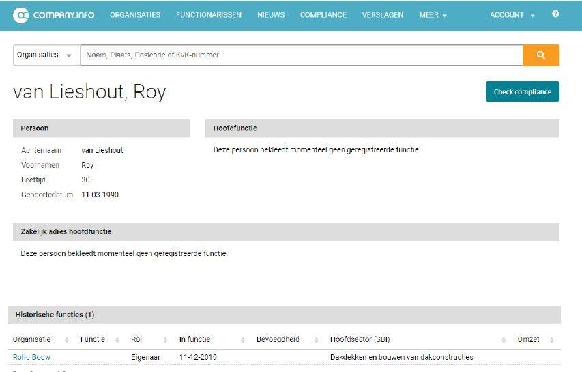
Task: Go to ORGANISATIES in navigation bar
Action: (135, 15)
